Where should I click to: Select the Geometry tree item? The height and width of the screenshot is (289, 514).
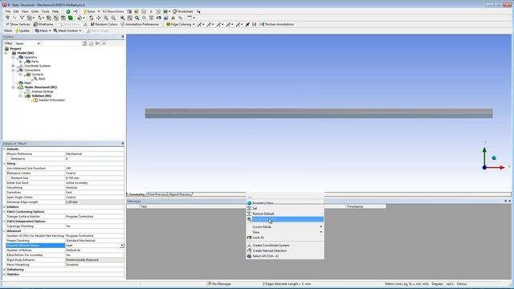coord(31,57)
